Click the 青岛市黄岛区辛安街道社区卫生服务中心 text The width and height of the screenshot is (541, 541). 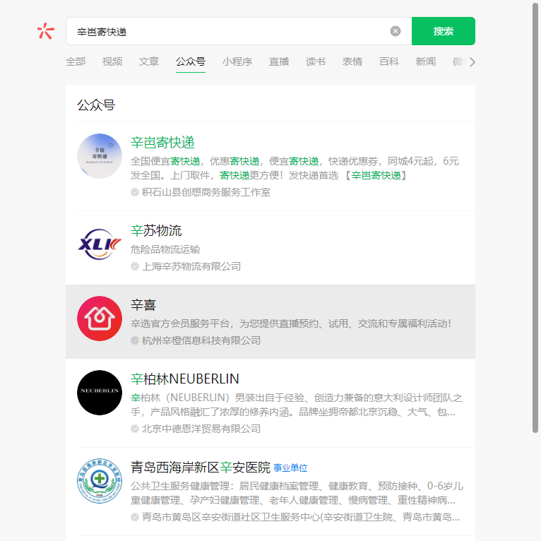coord(301,517)
